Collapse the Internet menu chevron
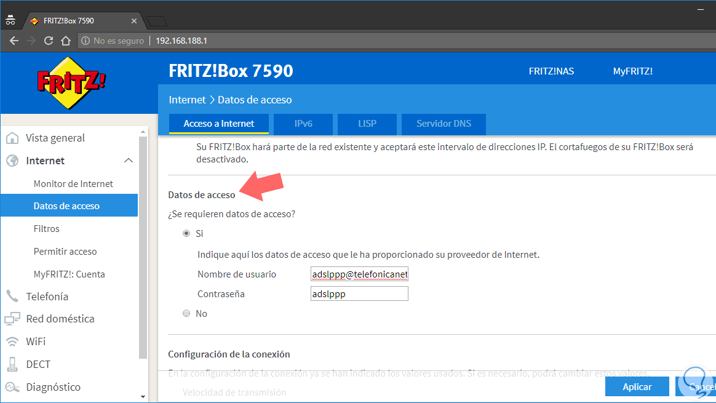Image resolution: width=716 pixels, height=403 pixels. [x=129, y=161]
